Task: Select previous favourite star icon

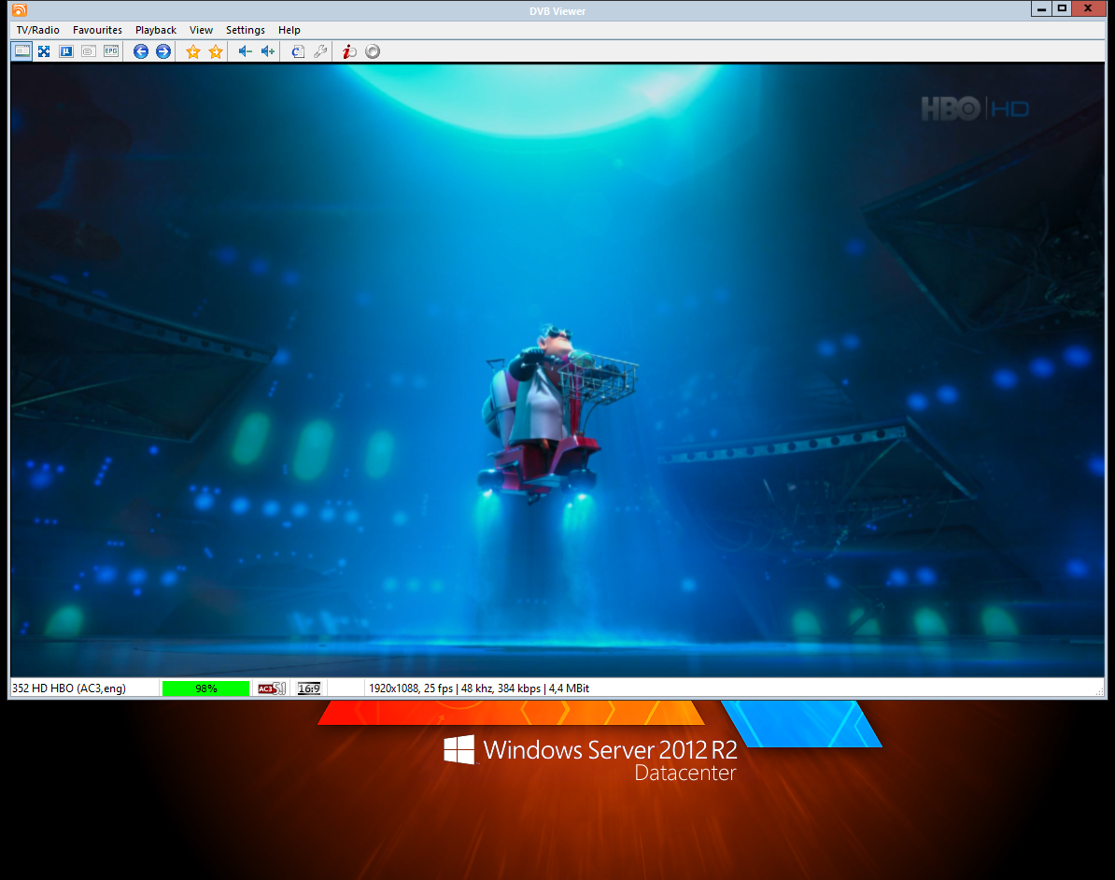Action: [192, 51]
